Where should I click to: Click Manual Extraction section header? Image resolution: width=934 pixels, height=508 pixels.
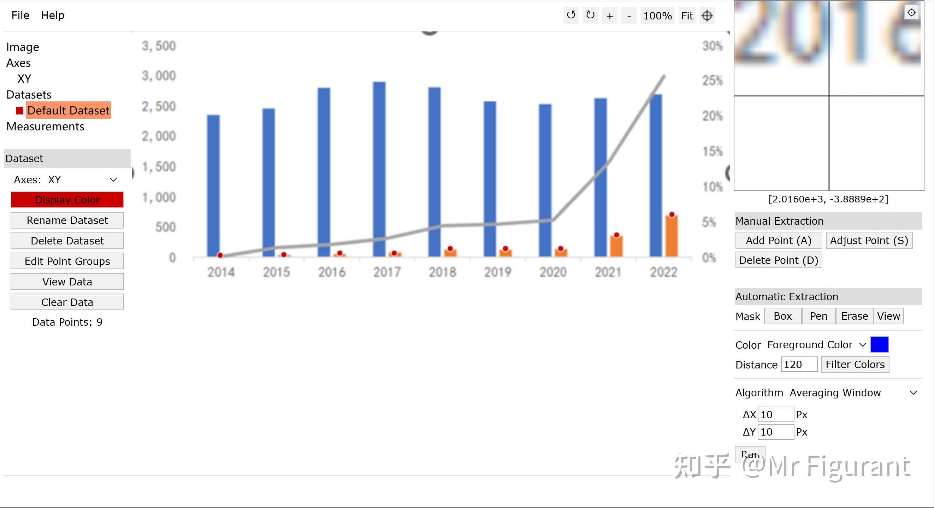coord(828,221)
